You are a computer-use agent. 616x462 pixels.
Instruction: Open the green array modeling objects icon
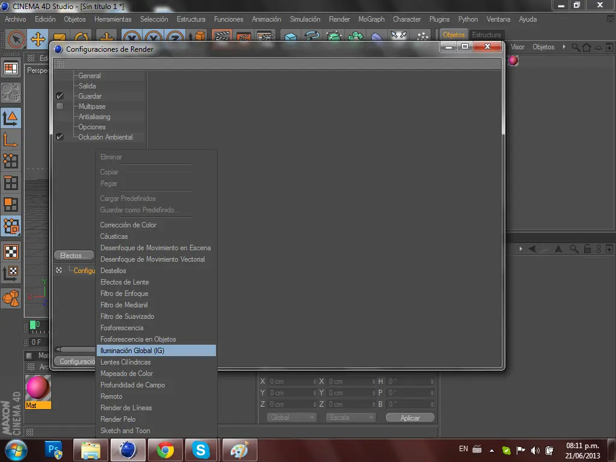coord(355,37)
